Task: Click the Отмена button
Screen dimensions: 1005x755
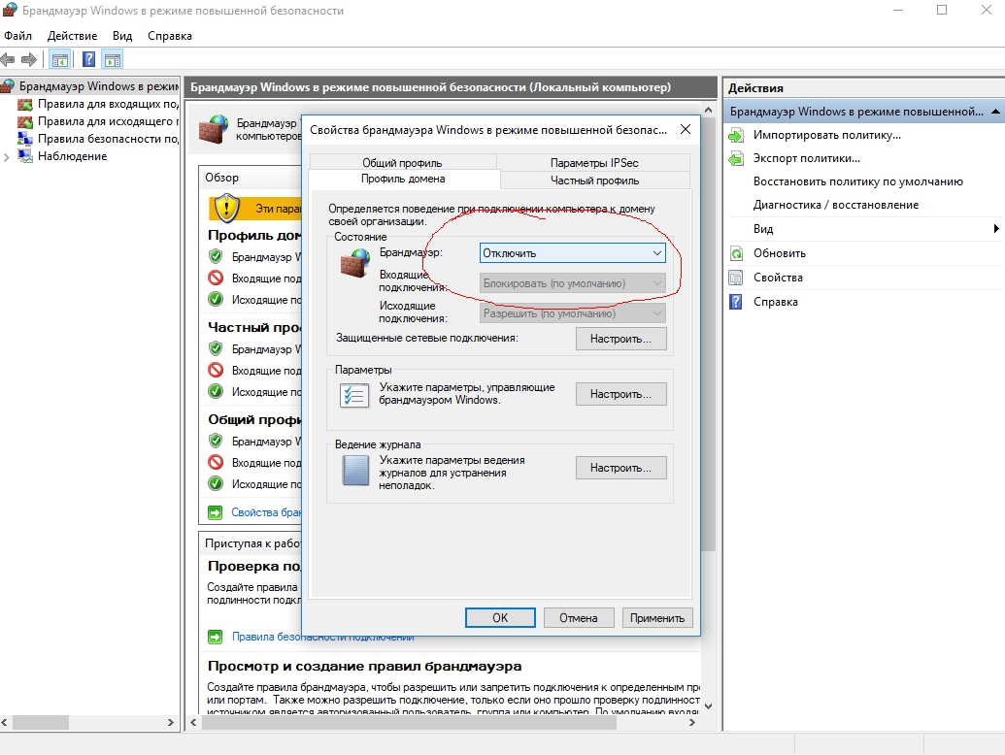Action: pos(578,618)
